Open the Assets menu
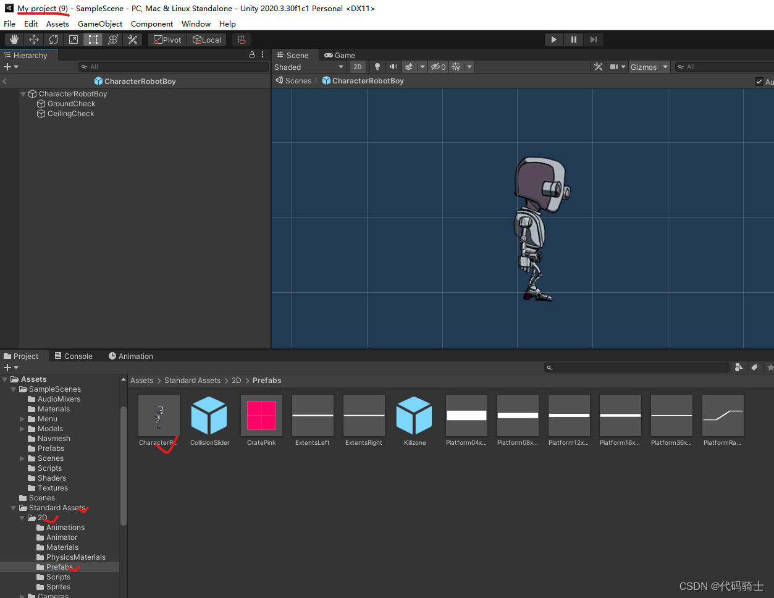Image resolution: width=774 pixels, height=598 pixels. pyautogui.click(x=57, y=23)
